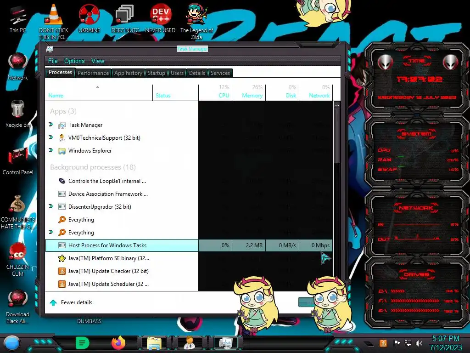Screen dimensions: 470x353
Task: Expand the second Everything process row
Action: (51, 232)
